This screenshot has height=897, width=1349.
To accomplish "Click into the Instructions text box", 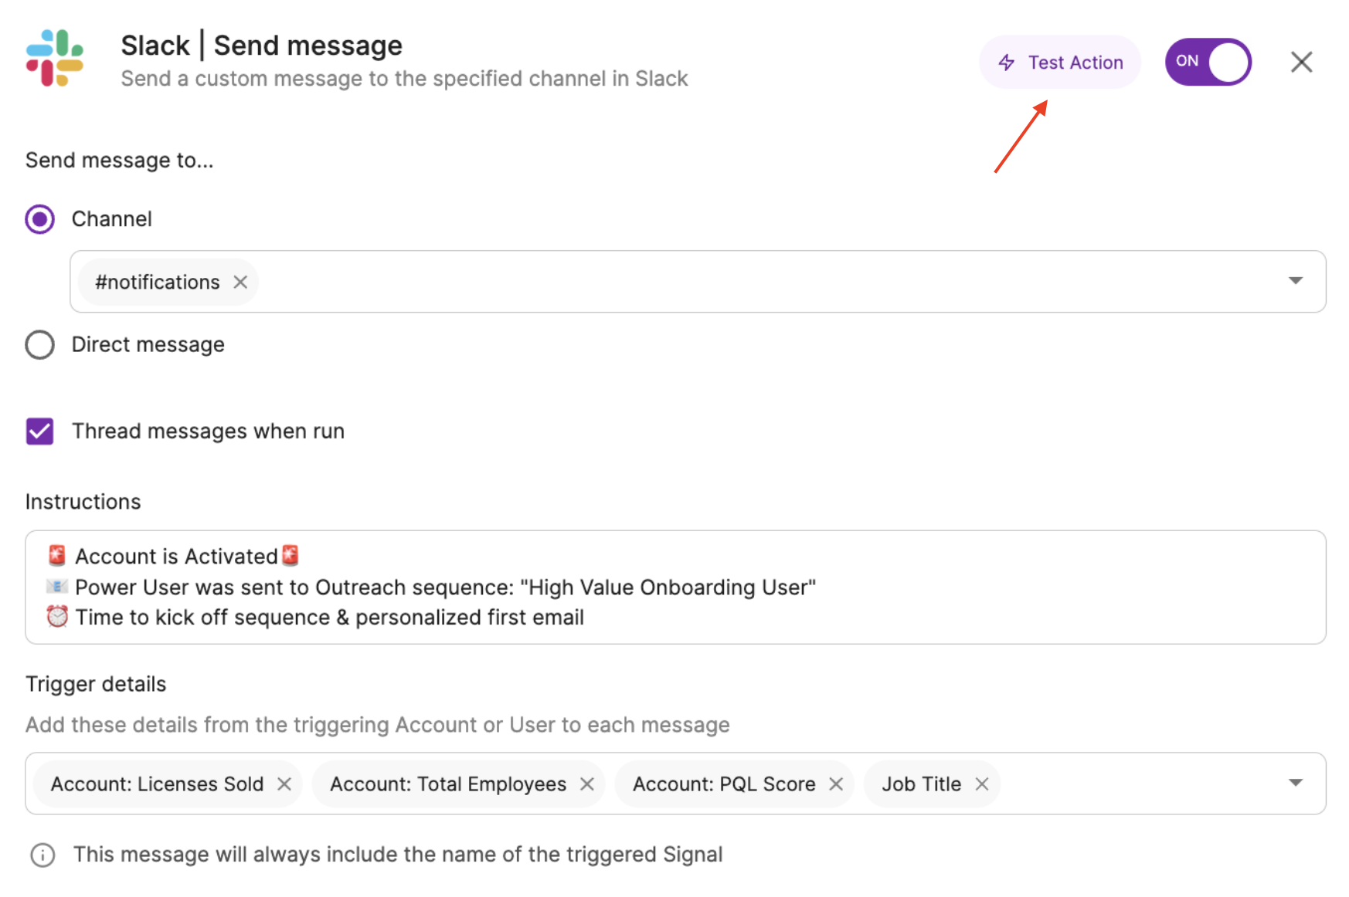I will pos(675,587).
